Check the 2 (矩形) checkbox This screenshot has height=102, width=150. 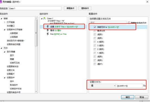pyautogui.click(x=95, y=49)
